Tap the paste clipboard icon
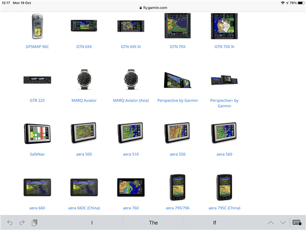 34,222
